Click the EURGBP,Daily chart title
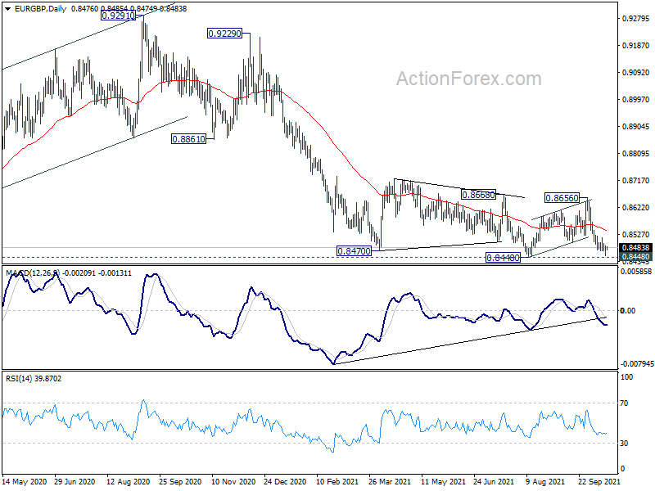 [40, 9]
